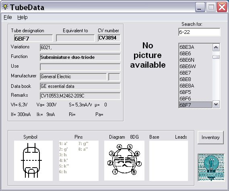Click the Manufacturer field General Electric
229x191 pixels.
pyautogui.click(x=73, y=77)
